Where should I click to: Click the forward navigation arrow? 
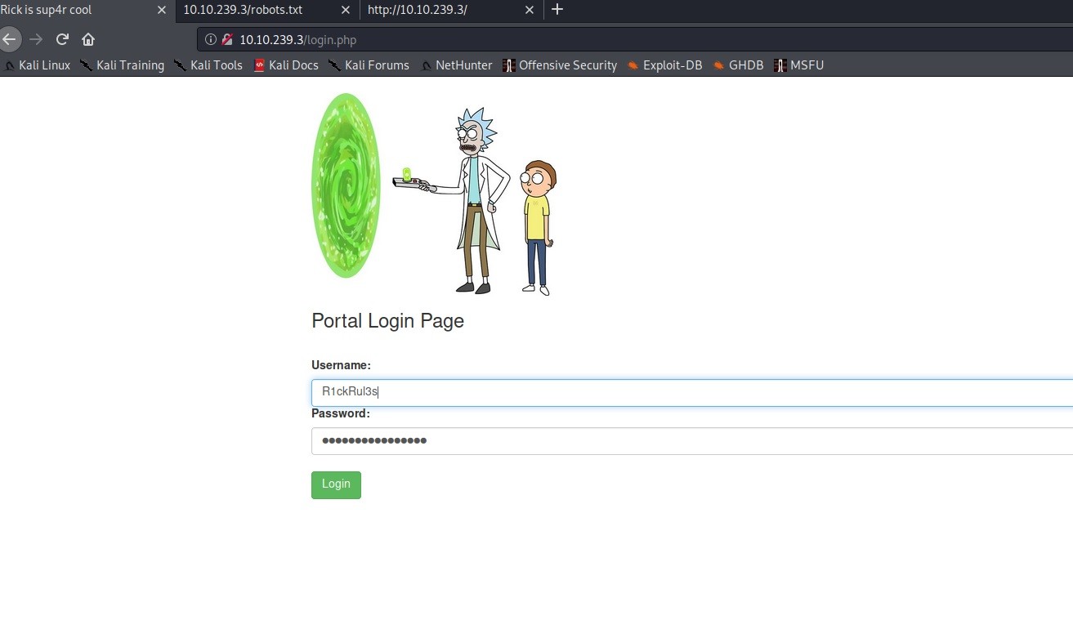click(35, 39)
